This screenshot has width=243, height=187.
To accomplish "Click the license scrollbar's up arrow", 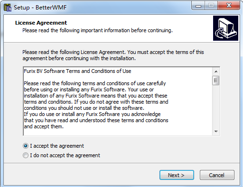I will [216, 71].
